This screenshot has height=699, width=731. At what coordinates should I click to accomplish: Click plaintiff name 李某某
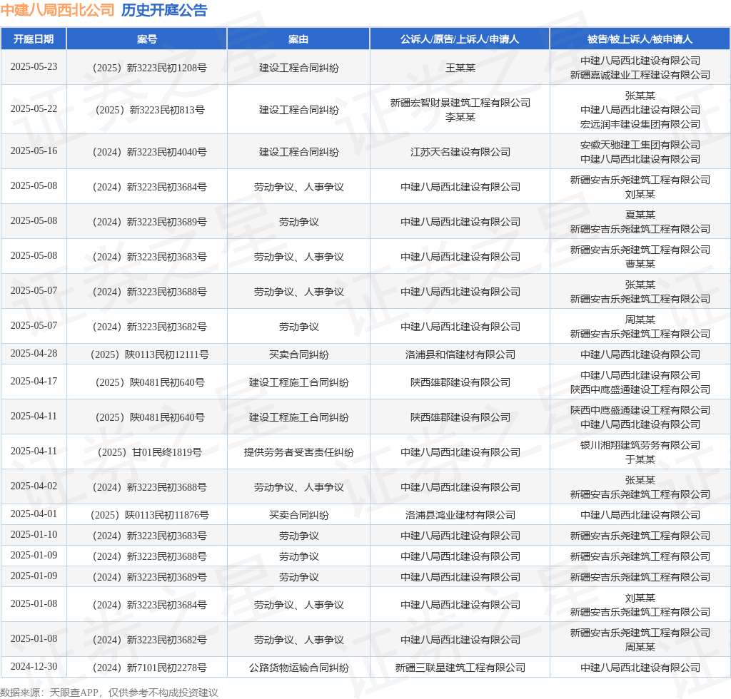click(x=460, y=117)
